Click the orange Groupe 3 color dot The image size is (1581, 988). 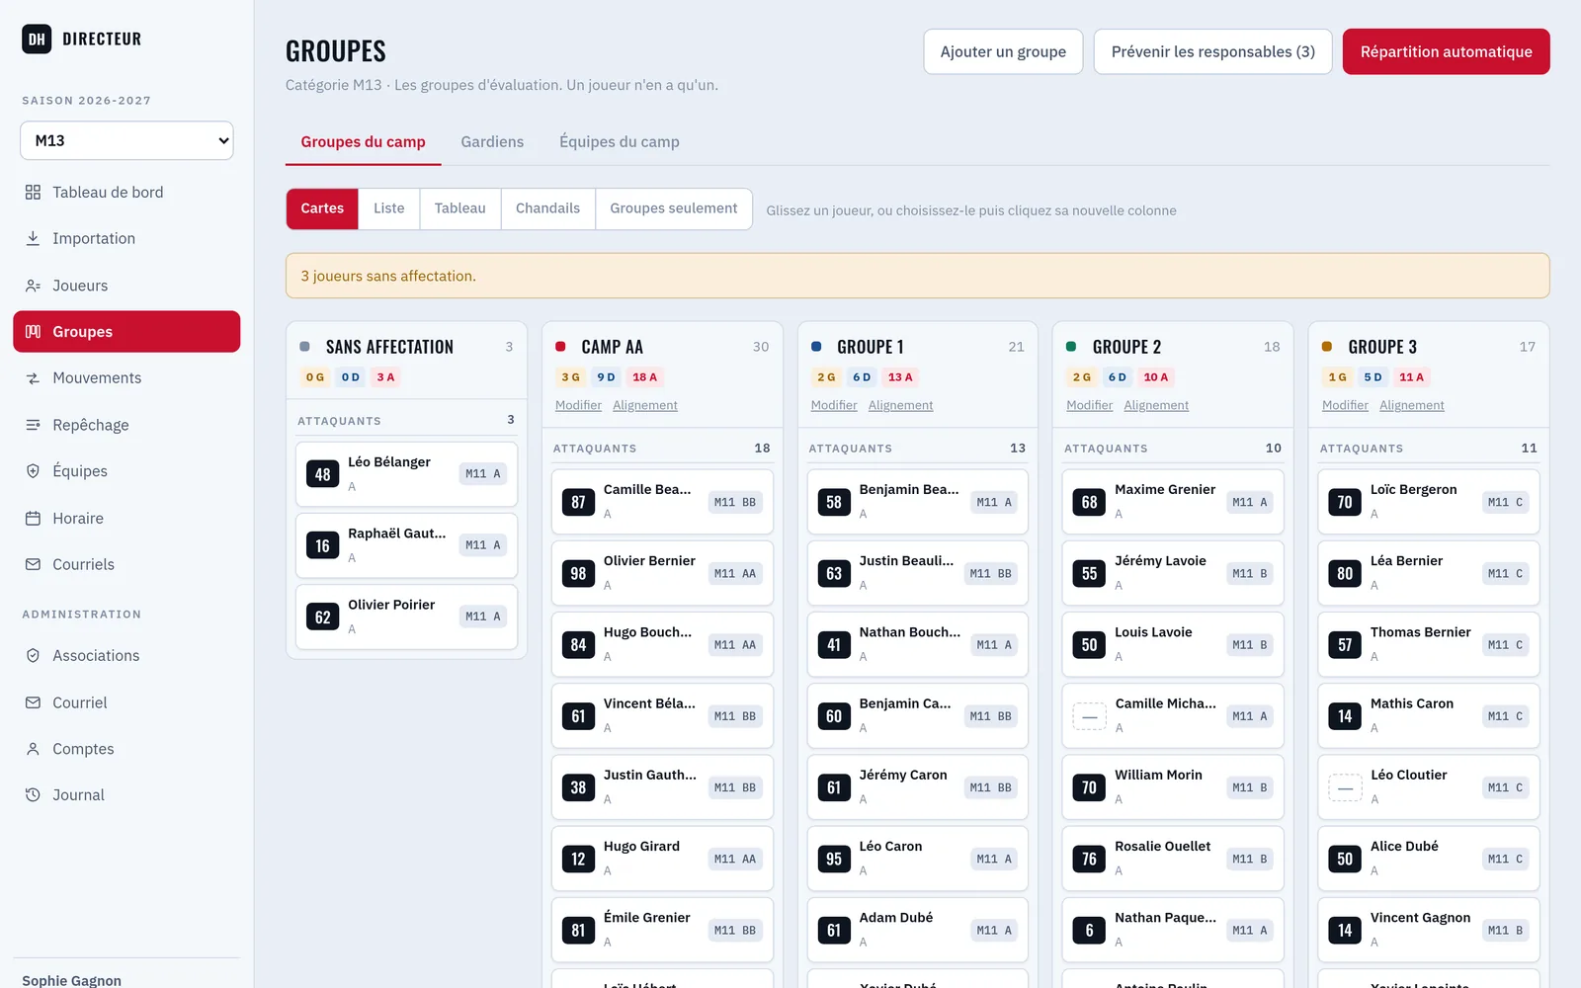pyautogui.click(x=1327, y=347)
